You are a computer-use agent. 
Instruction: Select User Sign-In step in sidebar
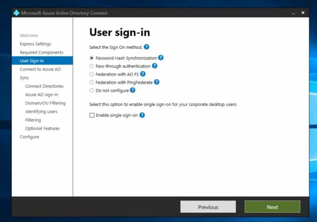tap(42, 61)
